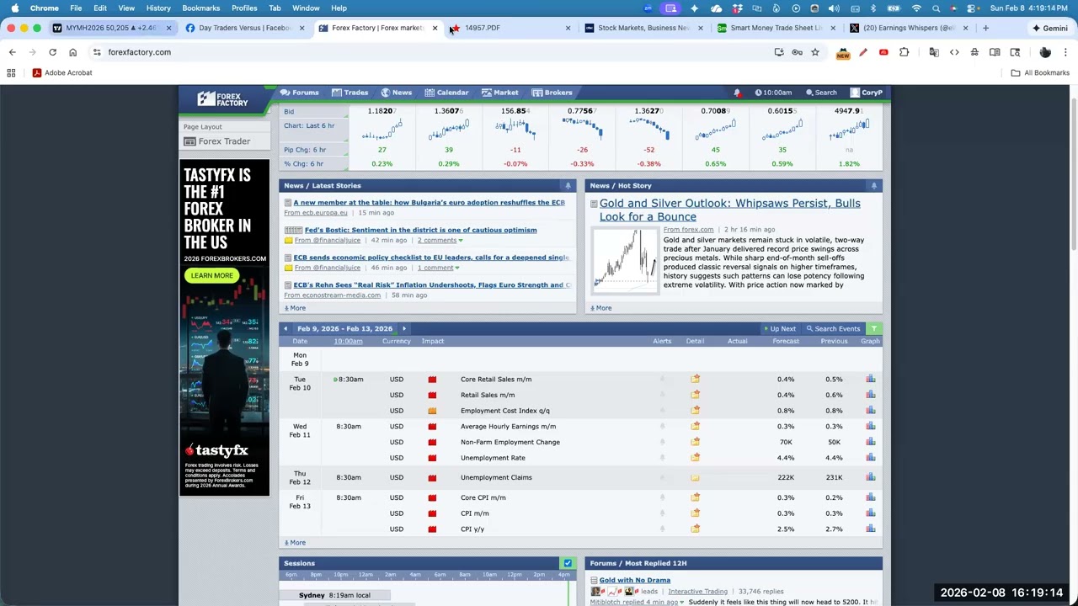The image size is (1078, 606).
Task: Open a new Chrome tab
Action: coord(986,28)
